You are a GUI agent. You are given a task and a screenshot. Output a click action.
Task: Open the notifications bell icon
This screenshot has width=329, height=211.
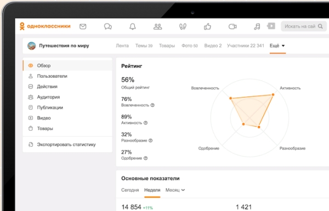tap(132, 26)
